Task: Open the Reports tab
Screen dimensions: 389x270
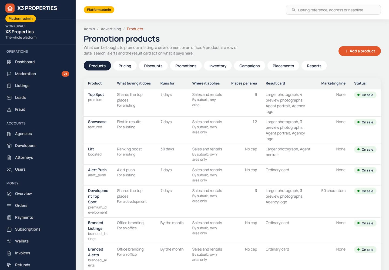Action: tap(314, 66)
